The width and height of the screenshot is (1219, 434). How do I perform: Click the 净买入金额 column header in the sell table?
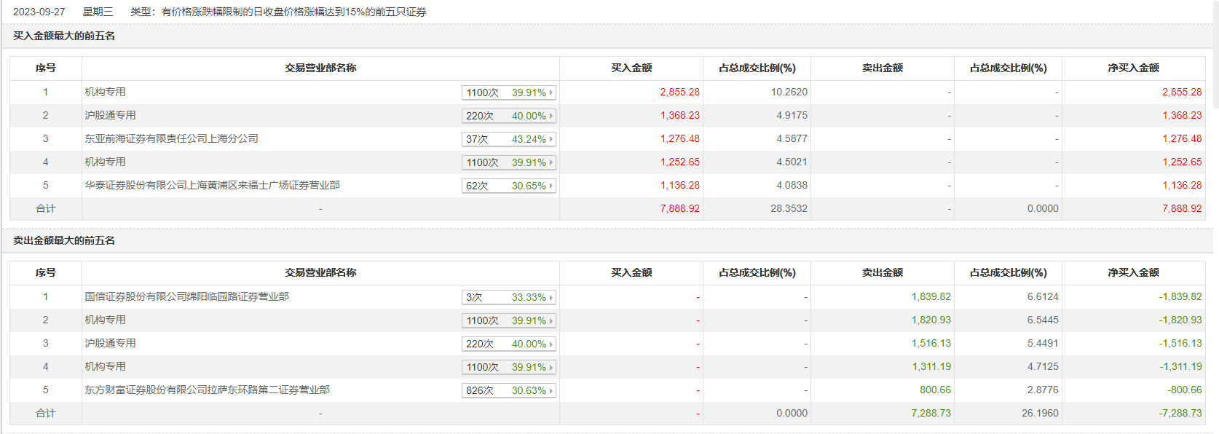point(1133,272)
